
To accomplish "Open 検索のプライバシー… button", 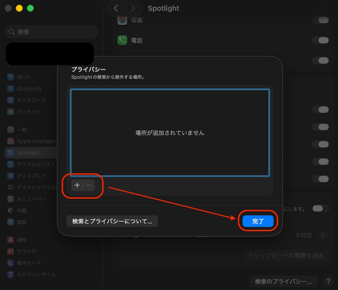I will [283, 282].
